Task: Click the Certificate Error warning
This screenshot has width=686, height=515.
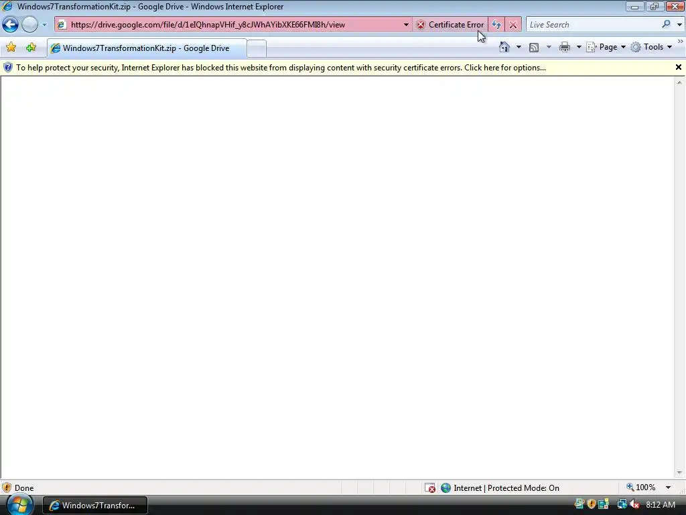Action: pos(451,25)
